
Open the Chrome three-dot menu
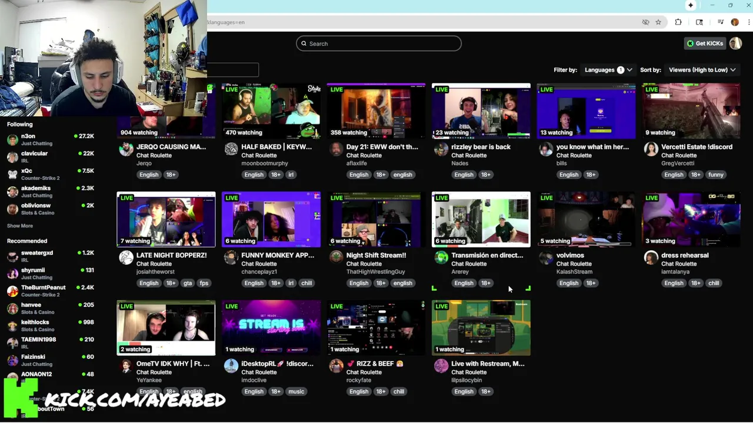coord(748,22)
